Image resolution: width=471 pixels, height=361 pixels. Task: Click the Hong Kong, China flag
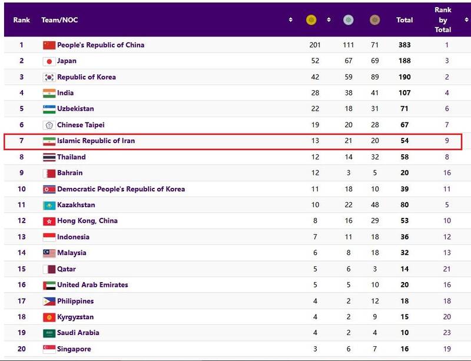(49, 221)
